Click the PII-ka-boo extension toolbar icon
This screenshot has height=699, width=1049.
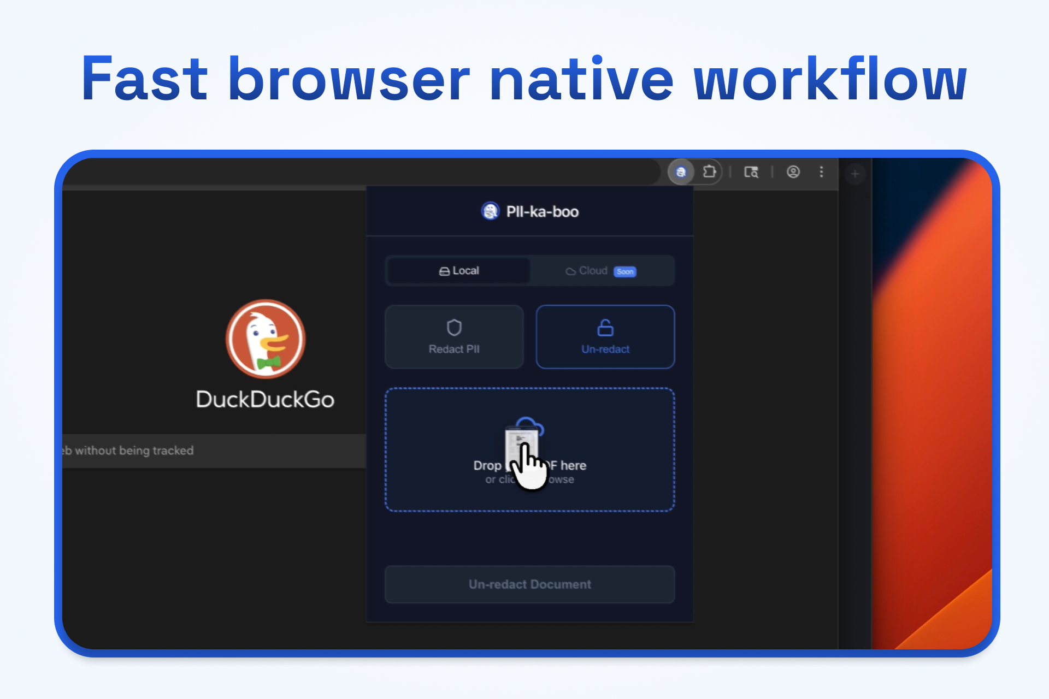coord(681,172)
